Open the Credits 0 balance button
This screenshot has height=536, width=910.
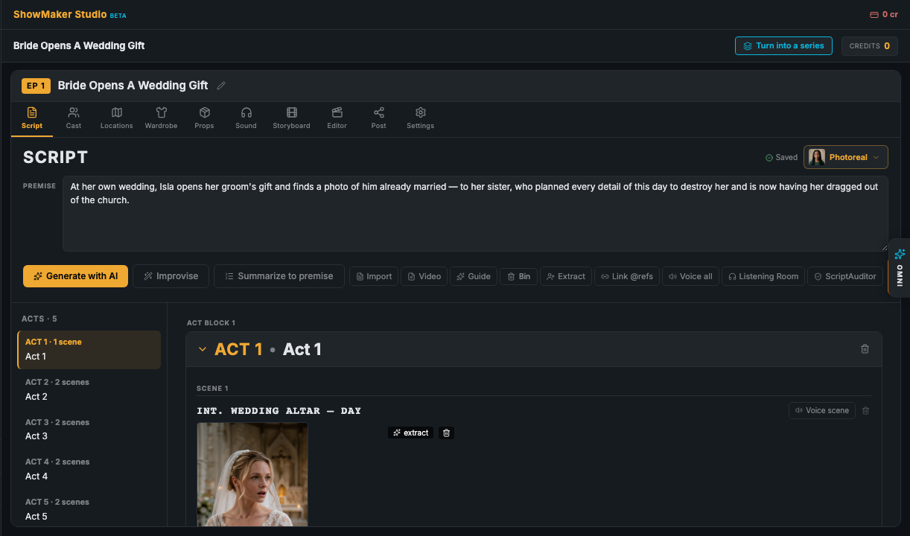pyautogui.click(x=869, y=46)
